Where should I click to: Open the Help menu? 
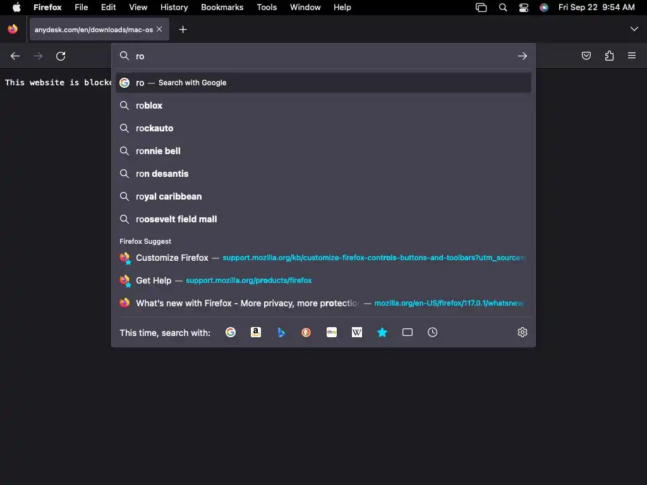342,8
